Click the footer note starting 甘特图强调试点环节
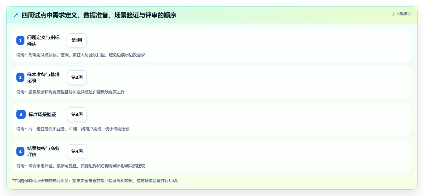Image resolution: width=424 pixels, height=196 pixels. pos(95,181)
